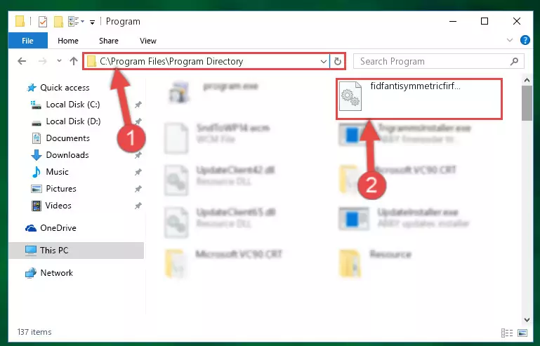The image size is (540, 346).
Task: Click the pin icon beside Videos
Action: [138, 206]
